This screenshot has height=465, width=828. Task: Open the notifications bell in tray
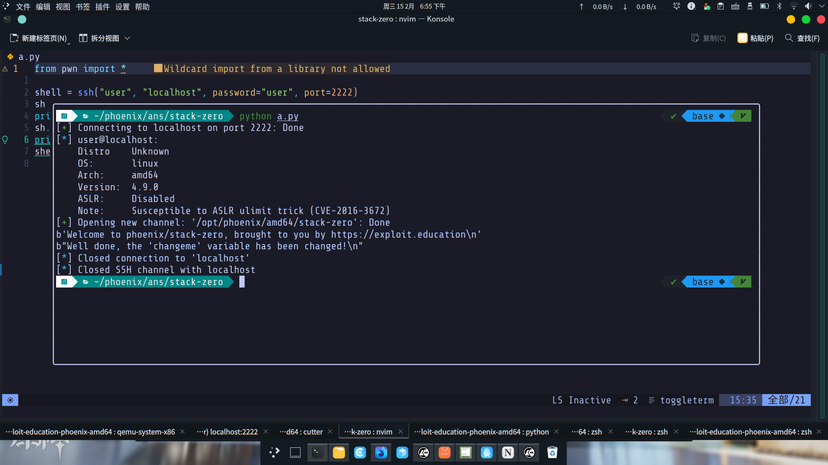click(x=676, y=6)
